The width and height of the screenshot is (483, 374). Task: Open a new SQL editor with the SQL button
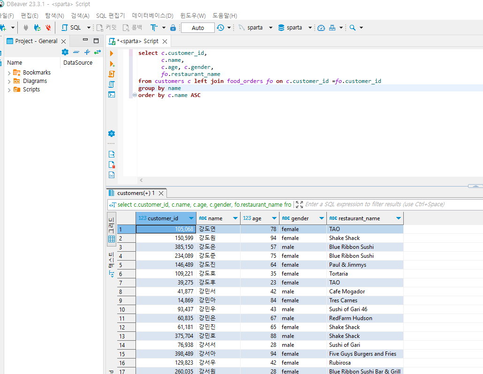coord(71,28)
